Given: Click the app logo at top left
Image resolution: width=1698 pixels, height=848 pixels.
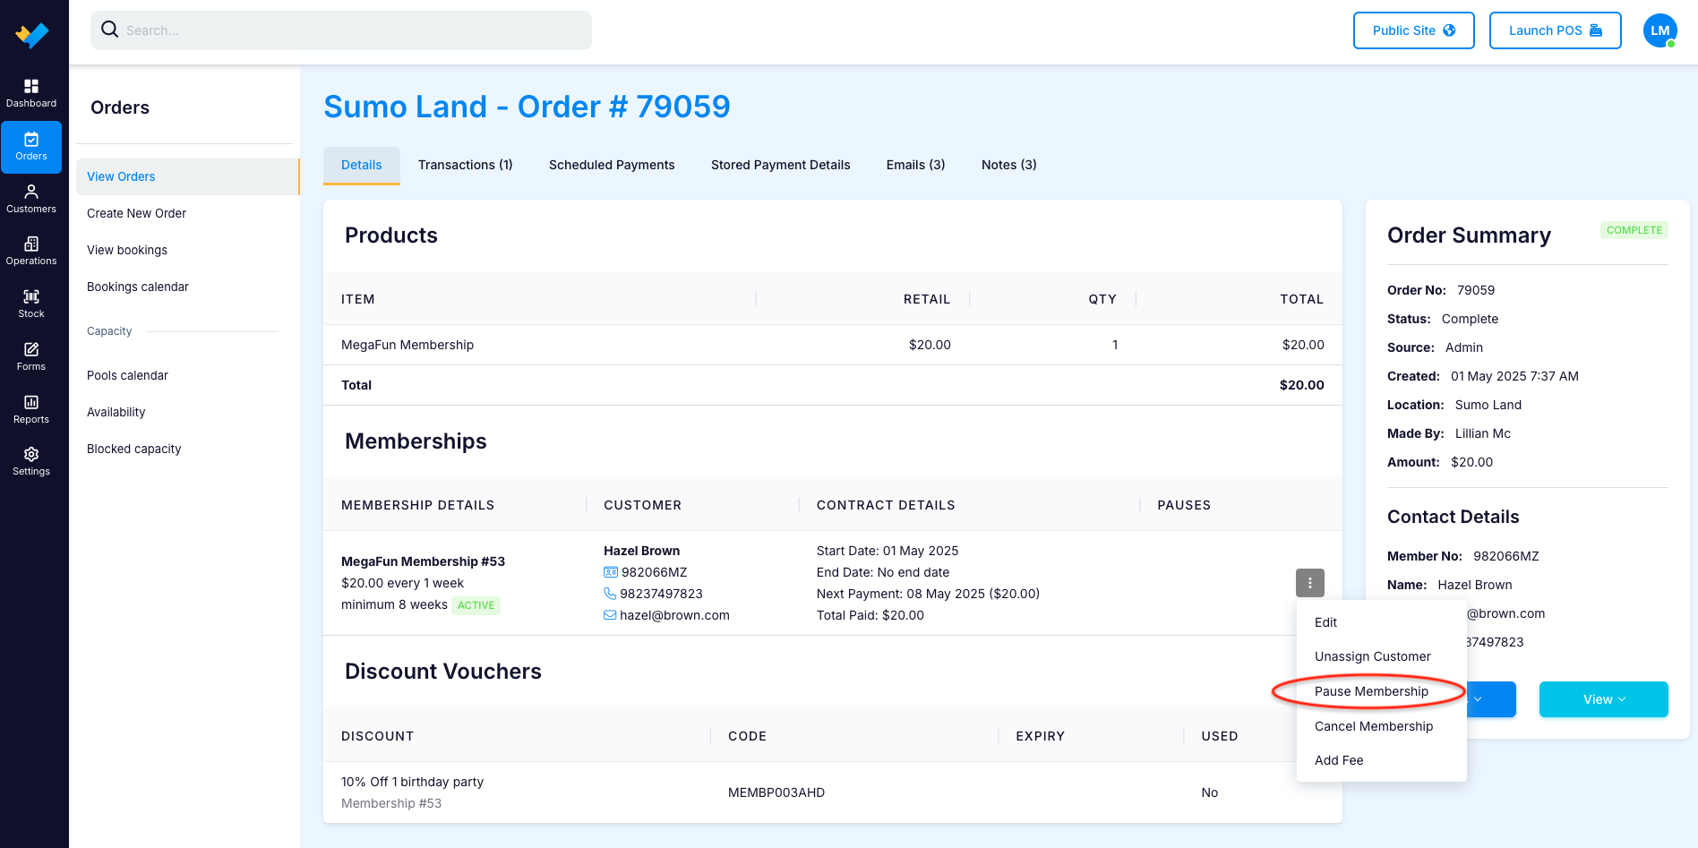Looking at the screenshot, I should point(32,35).
